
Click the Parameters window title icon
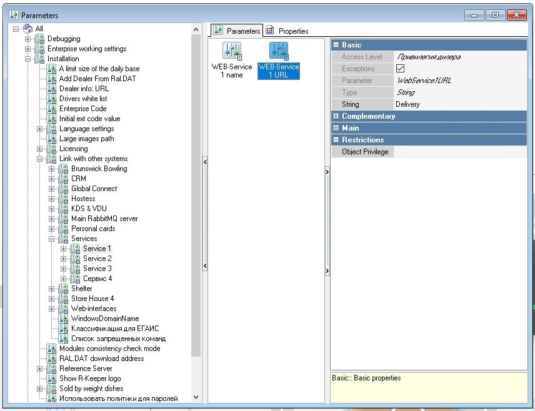12,15
